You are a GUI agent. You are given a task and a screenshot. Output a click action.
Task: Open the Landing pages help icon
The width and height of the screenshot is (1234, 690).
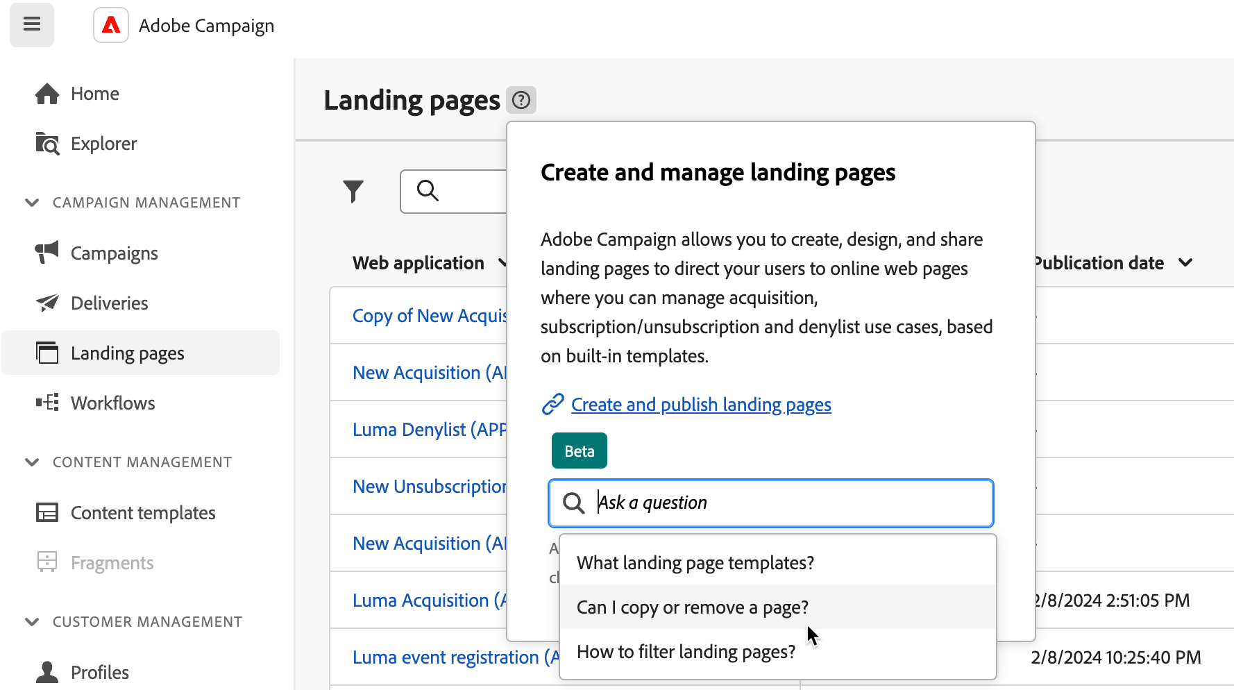click(521, 101)
